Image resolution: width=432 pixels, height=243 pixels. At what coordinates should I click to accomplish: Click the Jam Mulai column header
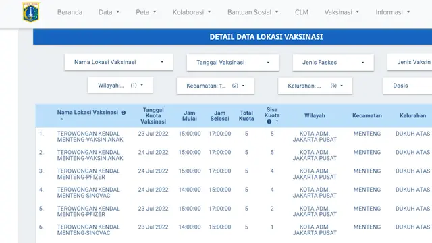point(190,115)
